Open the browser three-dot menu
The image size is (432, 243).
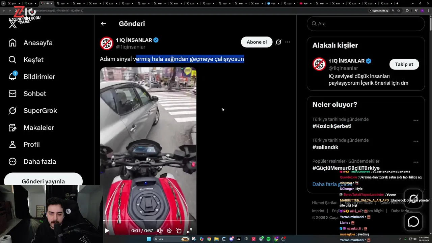(x=428, y=10)
